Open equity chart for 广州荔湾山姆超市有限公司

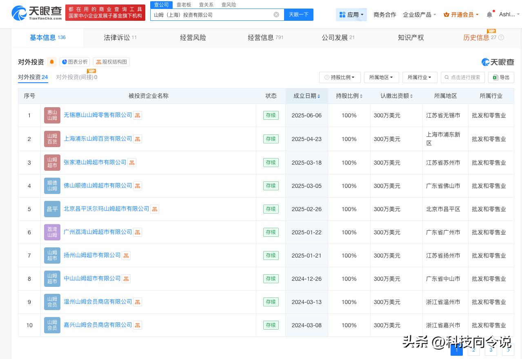138,232
